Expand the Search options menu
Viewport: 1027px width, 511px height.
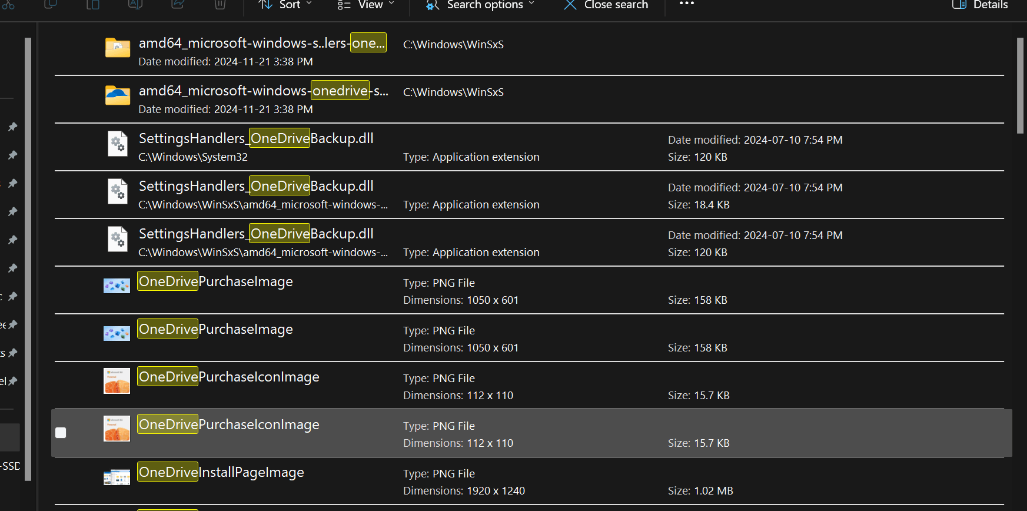480,5
